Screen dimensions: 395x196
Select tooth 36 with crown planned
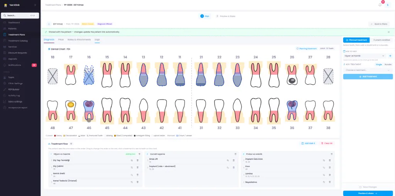tap(292, 110)
